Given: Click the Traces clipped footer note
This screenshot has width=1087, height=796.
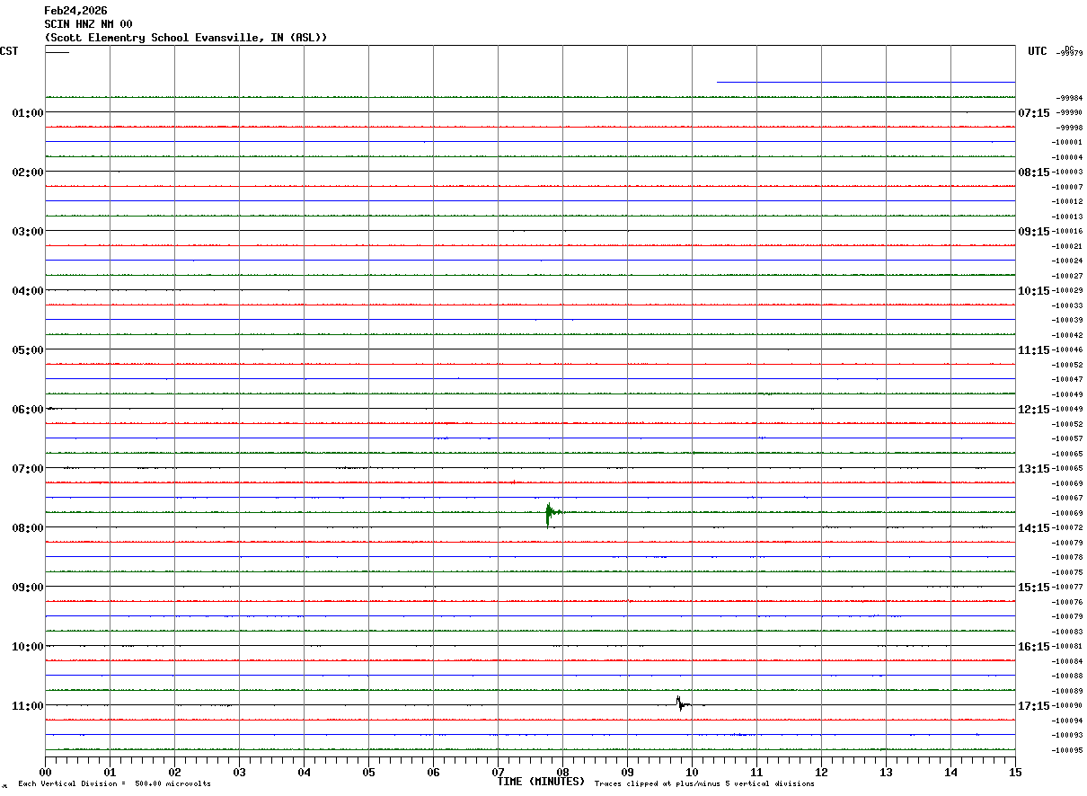Looking at the screenshot, I should point(704,784).
